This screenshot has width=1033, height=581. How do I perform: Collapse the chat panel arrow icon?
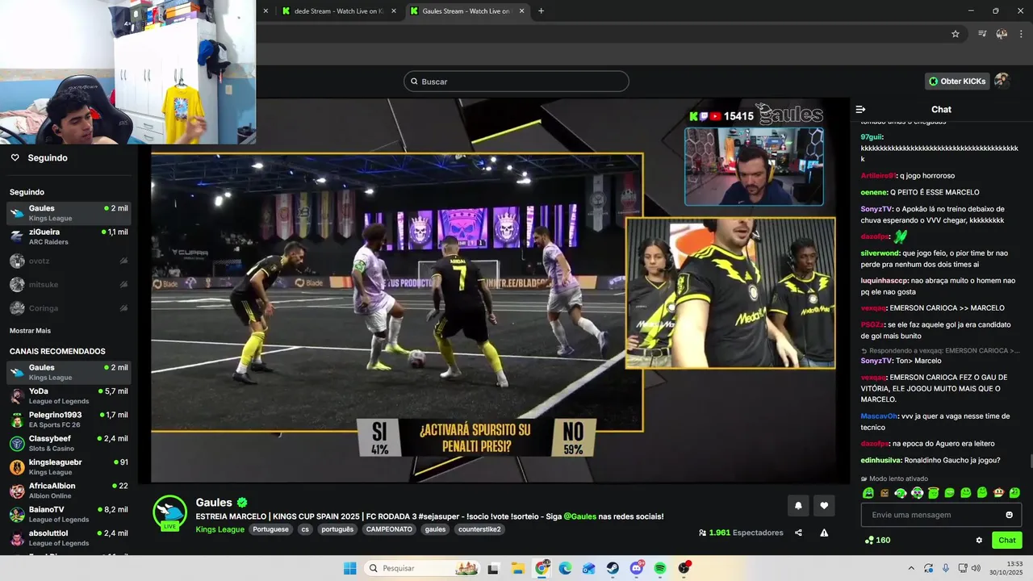(x=860, y=109)
